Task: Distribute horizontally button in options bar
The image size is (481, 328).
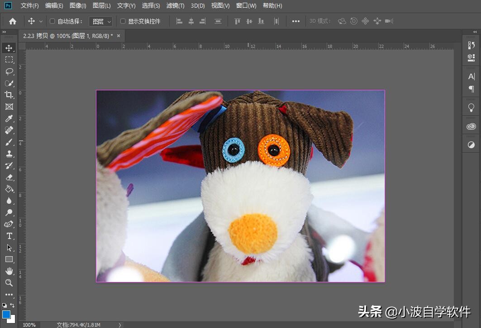Action: tap(276, 21)
